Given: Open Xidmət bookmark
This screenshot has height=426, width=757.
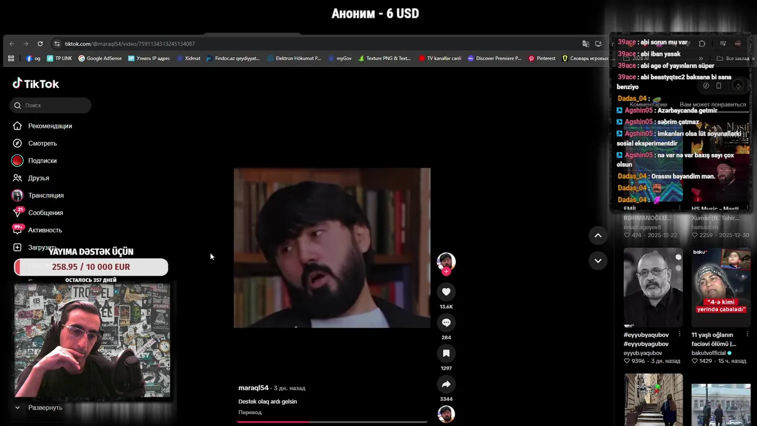Looking at the screenshot, I should (x=189, y=59).
